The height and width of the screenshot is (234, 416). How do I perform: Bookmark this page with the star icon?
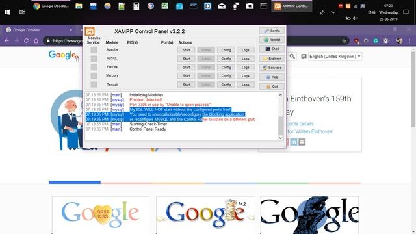344,41
